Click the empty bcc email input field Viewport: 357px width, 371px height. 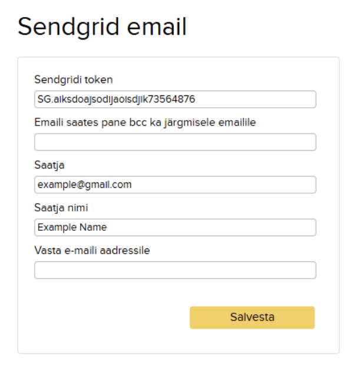175,142
